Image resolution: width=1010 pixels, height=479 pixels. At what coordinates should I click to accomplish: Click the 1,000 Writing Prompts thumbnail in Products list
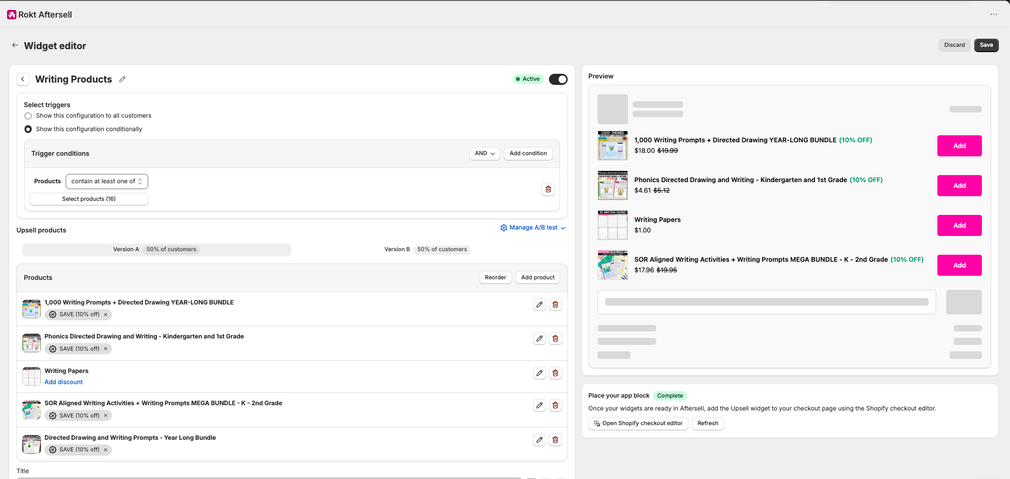coord(32,309)
